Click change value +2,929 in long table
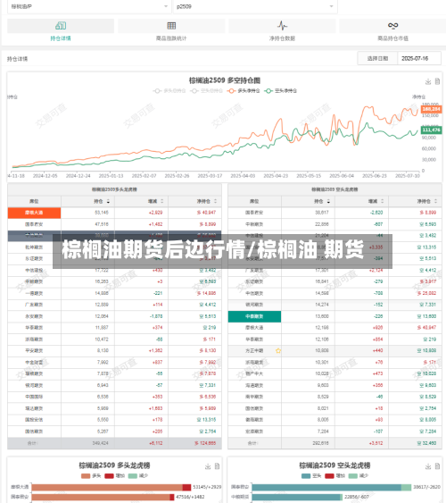 click(155, 213)
